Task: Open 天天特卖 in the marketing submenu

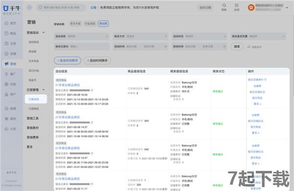Action: click(34, 61)
